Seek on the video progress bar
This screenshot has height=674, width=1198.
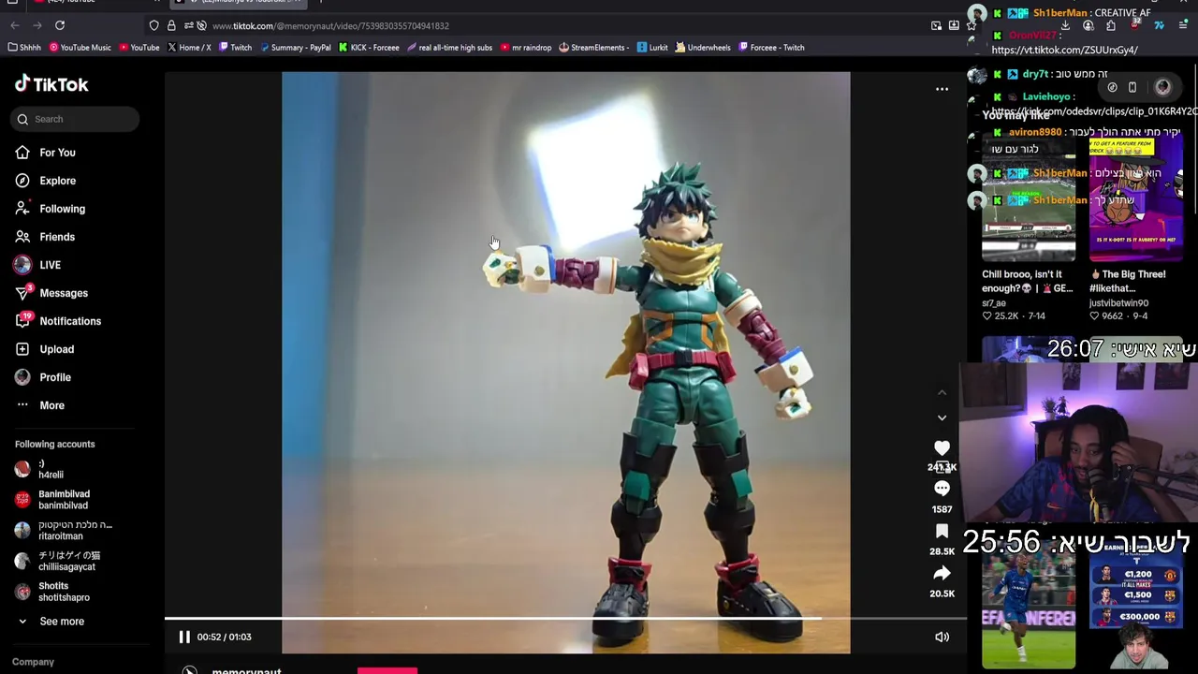[565, 618]
